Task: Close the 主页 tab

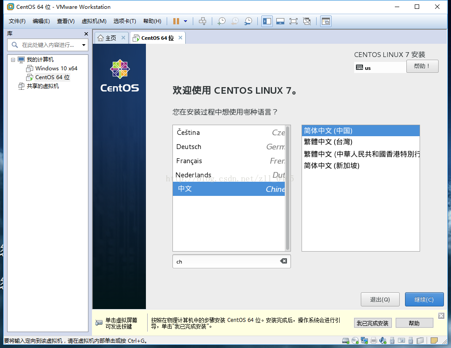Action: point(123,38)
